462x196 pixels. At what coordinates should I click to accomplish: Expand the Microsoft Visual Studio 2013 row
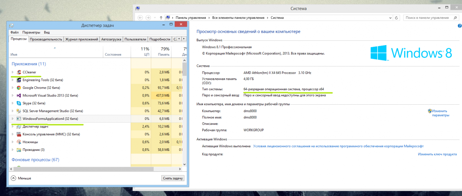pyautogui.click(x=13, y=96)
